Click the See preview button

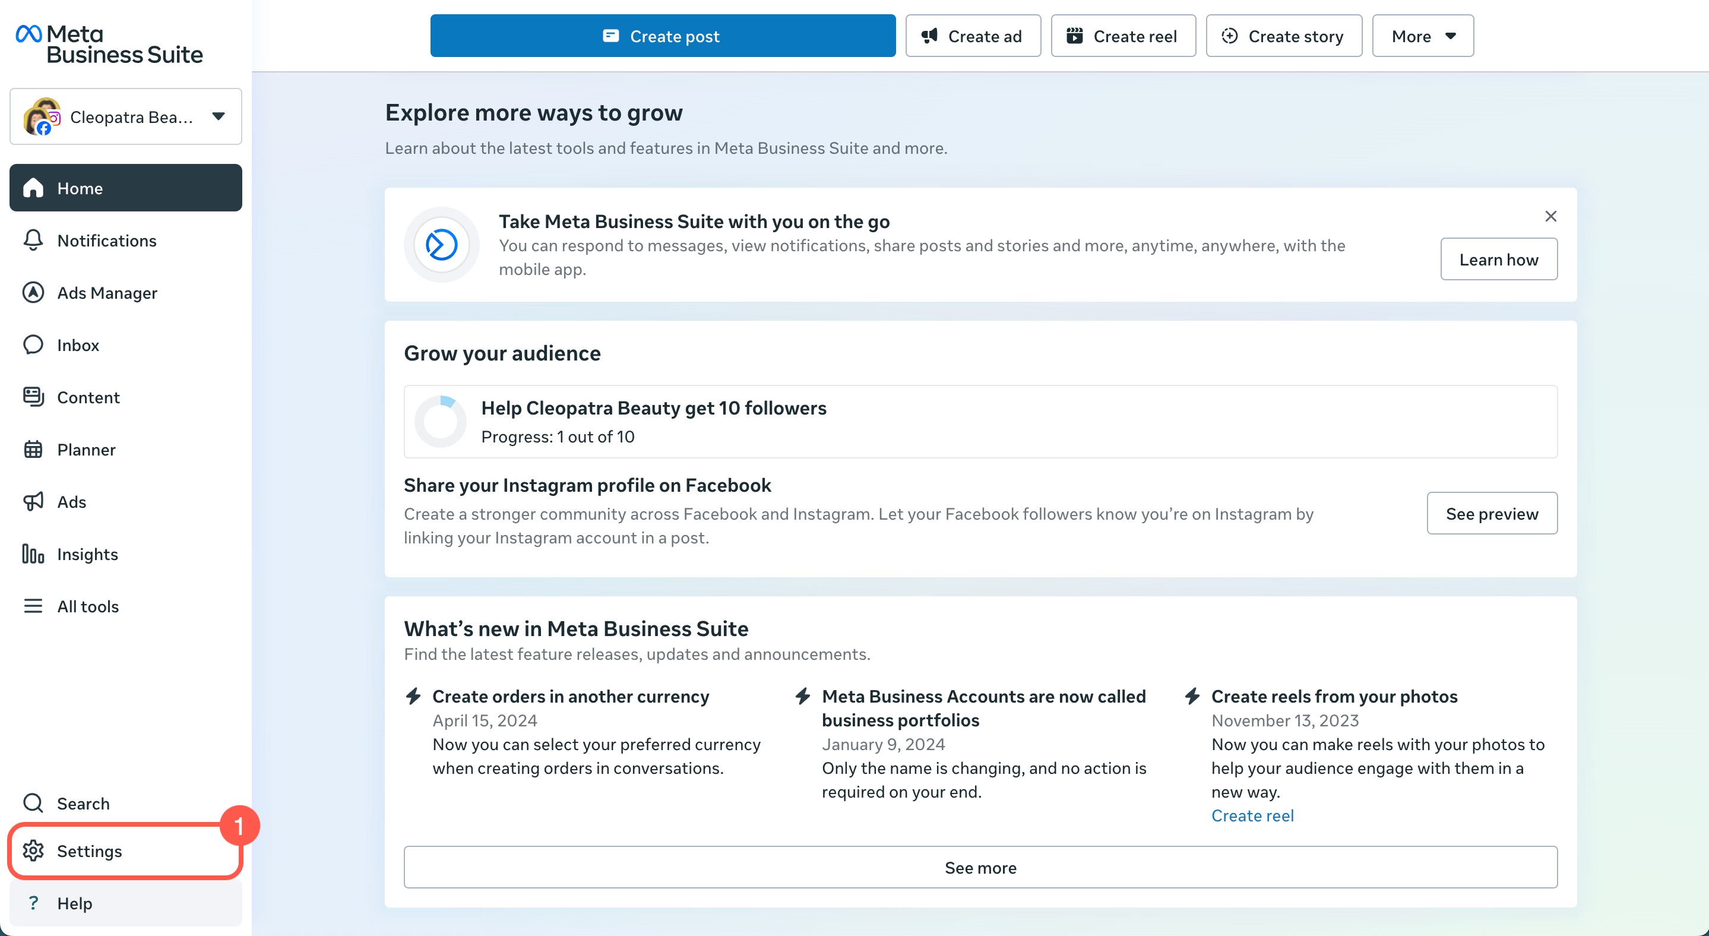pos(1492,514)
